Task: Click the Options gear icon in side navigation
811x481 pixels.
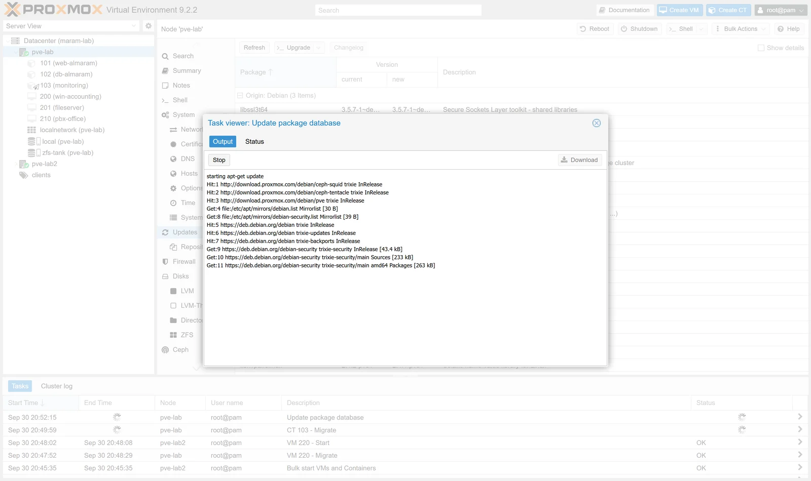Action: 173,188
